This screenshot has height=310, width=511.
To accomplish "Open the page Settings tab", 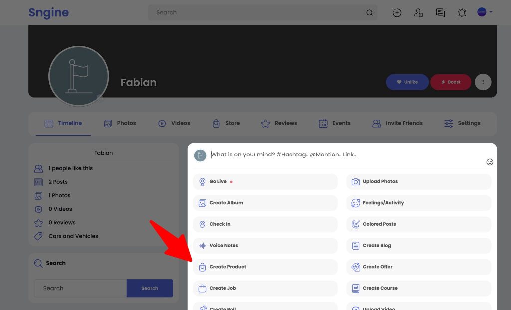I will (x=462, y=123).
